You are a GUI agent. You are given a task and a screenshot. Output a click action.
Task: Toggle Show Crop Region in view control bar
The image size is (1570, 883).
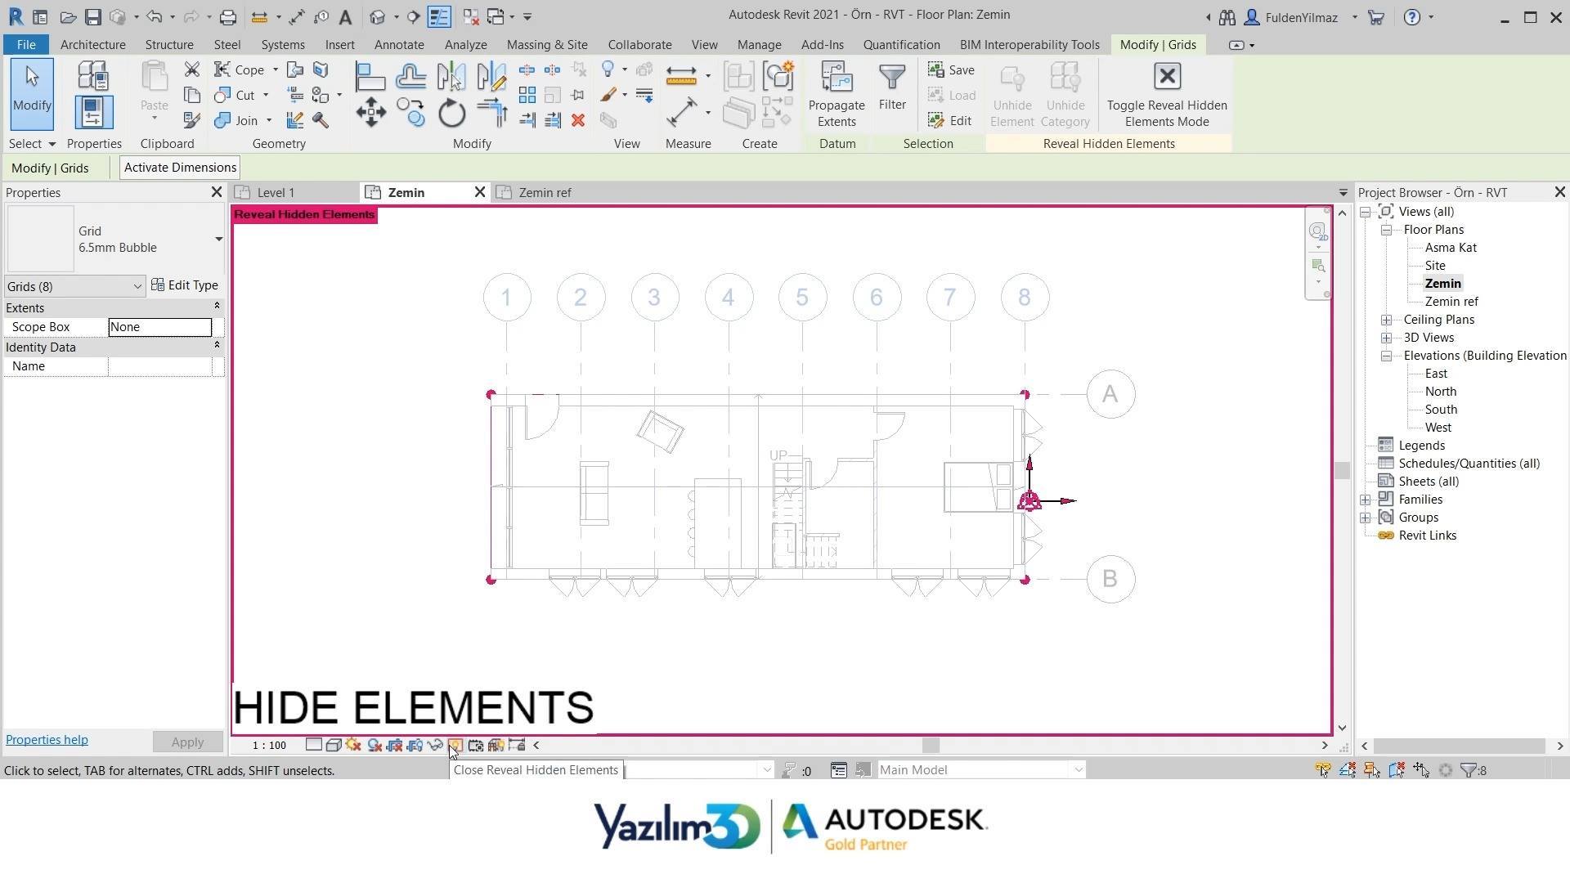(415, 746)
